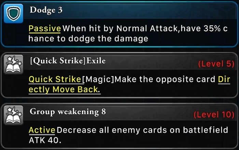Click the ATK 40 value text
Image resolution: width=239 pixels, height=150 pixels.
point(45,140)
